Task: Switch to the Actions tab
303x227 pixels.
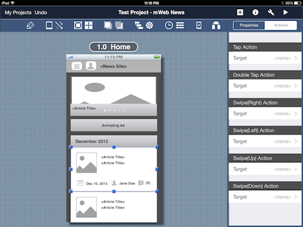Action: tap(281, 25)
